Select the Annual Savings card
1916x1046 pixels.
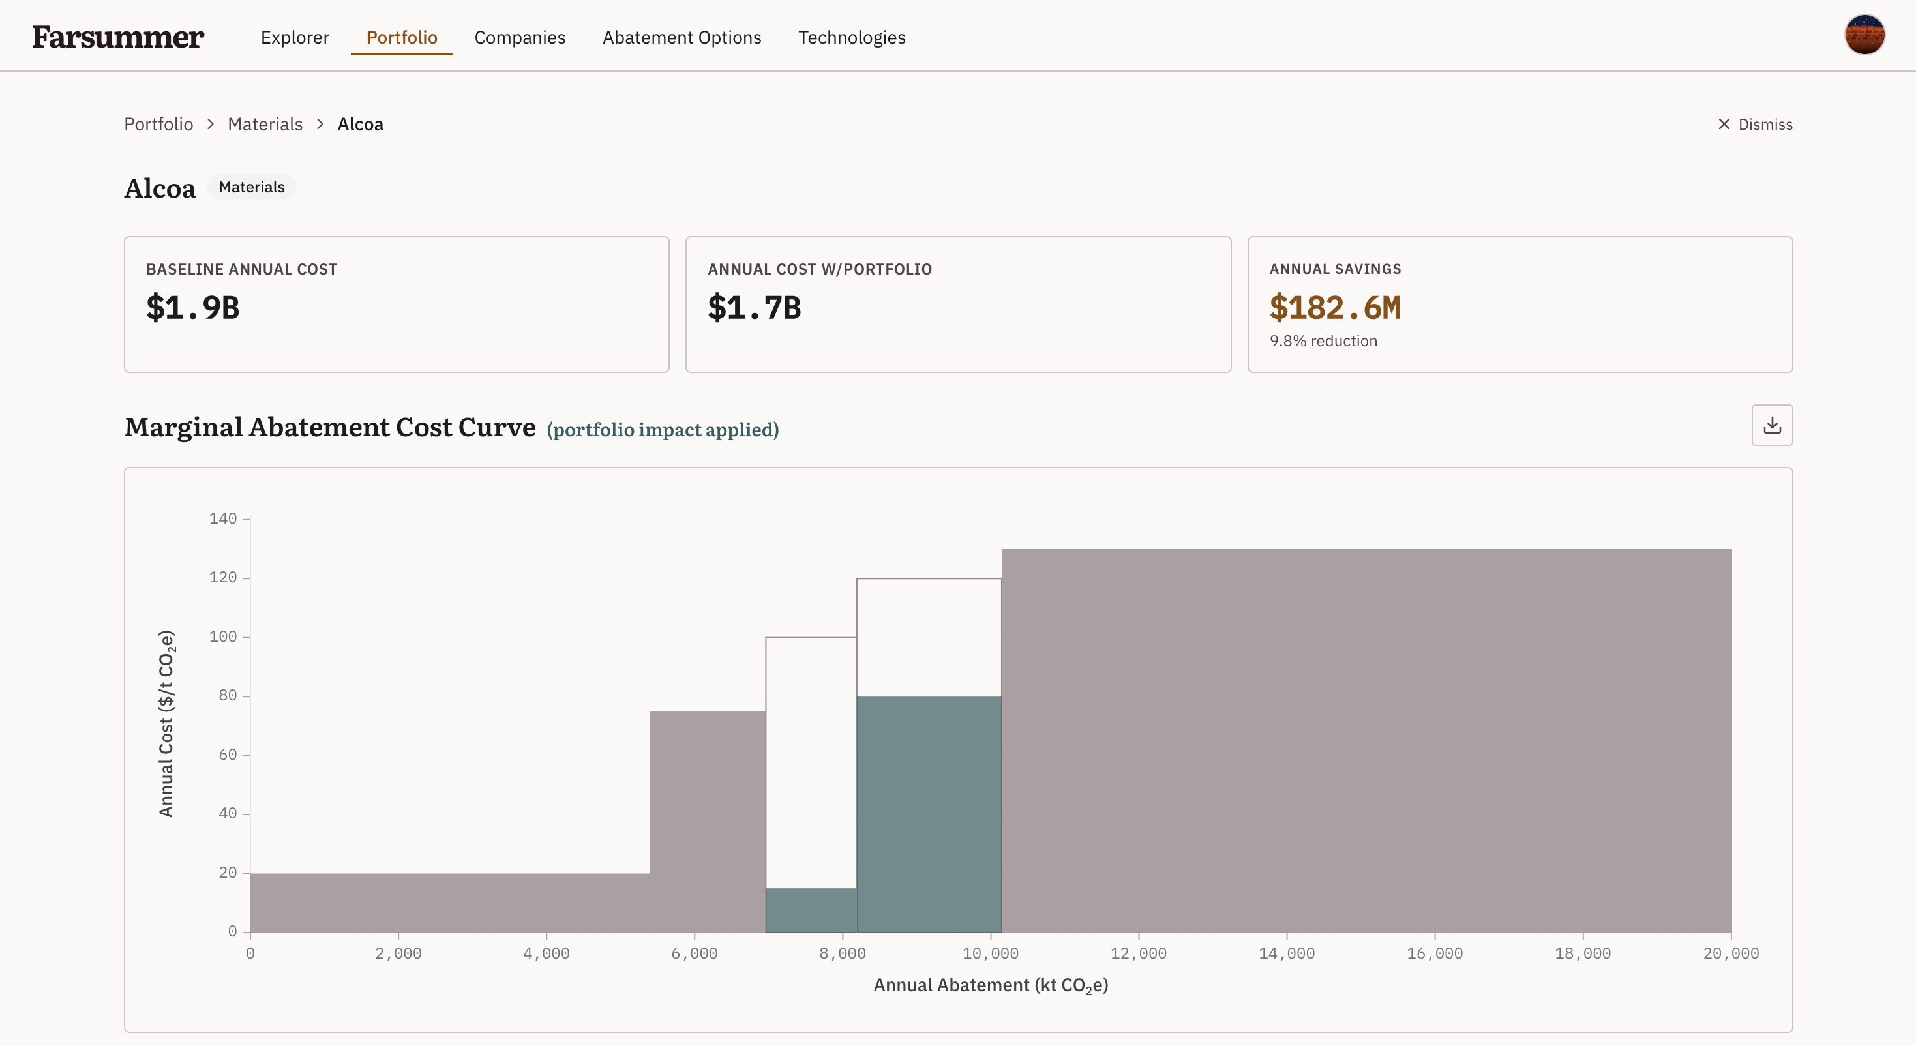point(1519,305)
